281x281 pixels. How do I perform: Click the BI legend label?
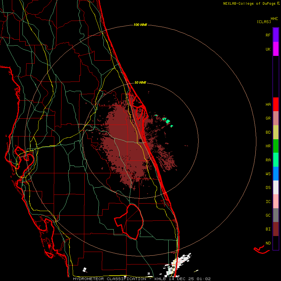(x=268, y=229)
